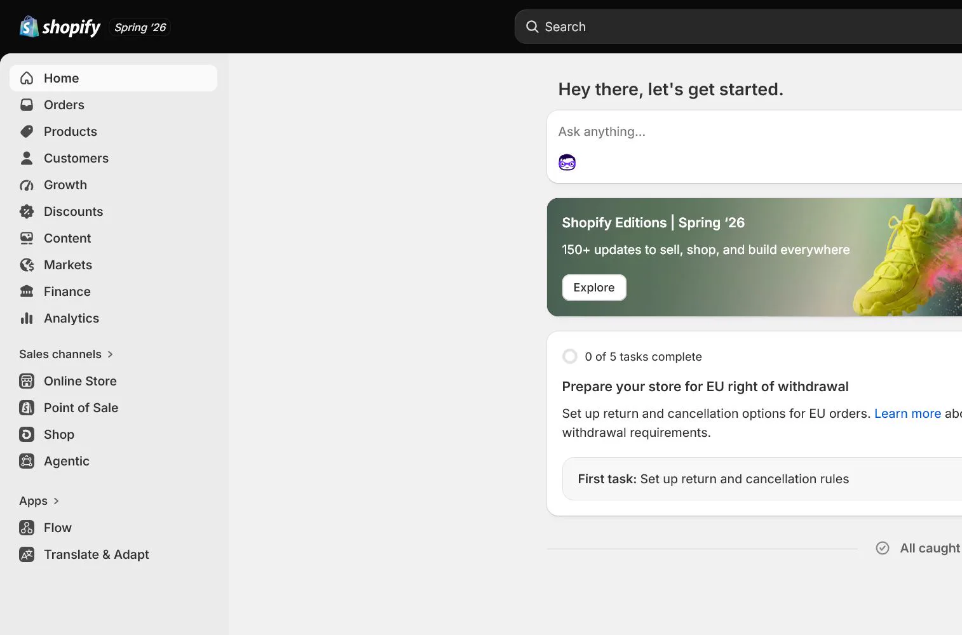The image size is (962, 635).
Task: Click the Finance bank icon
Action: (x=27, y=291)
